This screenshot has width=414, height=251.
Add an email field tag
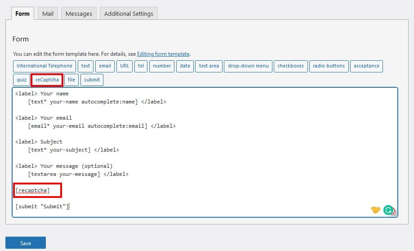click(105, 66)
